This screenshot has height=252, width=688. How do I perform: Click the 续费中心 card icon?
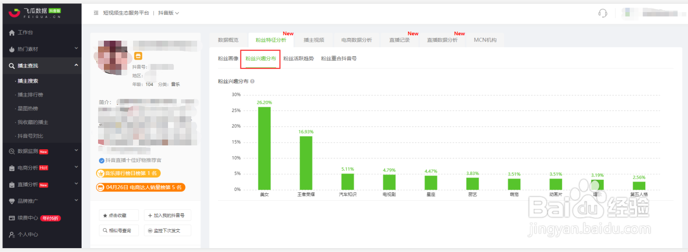coord(12,218)
